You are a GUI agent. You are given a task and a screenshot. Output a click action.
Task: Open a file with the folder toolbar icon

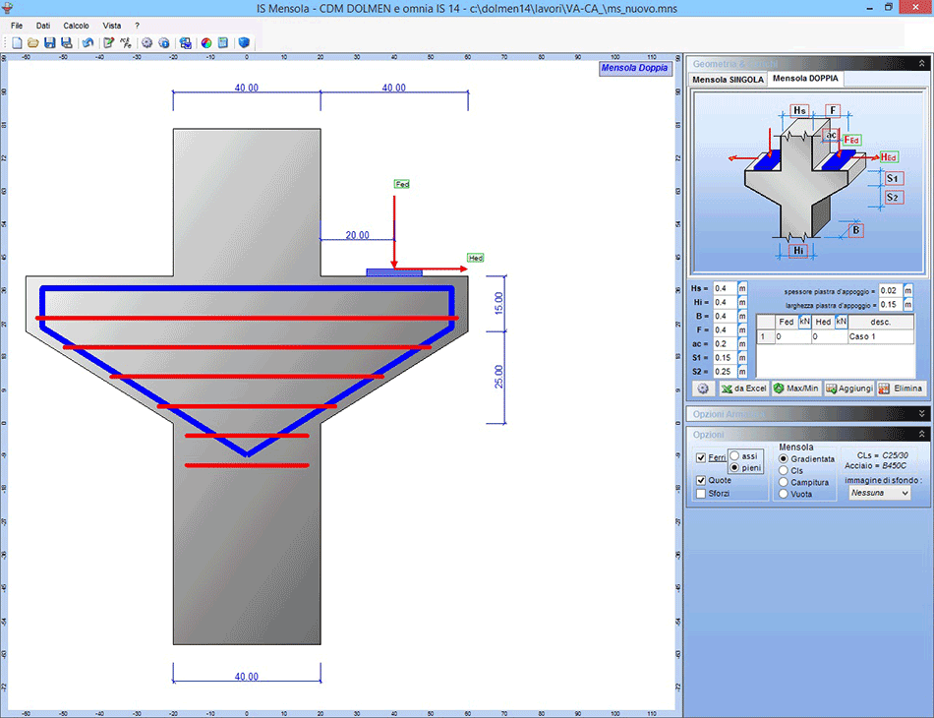click(32, 43)
